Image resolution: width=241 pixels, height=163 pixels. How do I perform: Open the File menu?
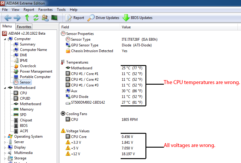click(5, 10)
